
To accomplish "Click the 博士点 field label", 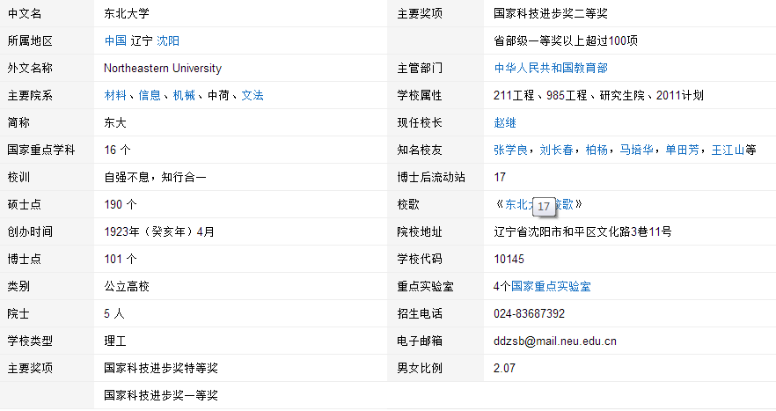I will coord(25,259).
